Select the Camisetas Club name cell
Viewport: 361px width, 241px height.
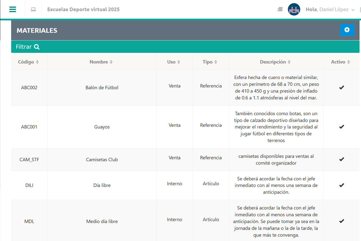[102, 159]
